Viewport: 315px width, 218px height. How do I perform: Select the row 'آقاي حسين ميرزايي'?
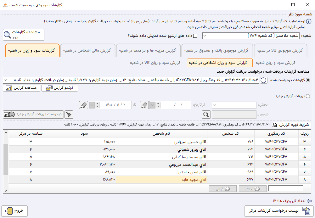click(160, 142)
